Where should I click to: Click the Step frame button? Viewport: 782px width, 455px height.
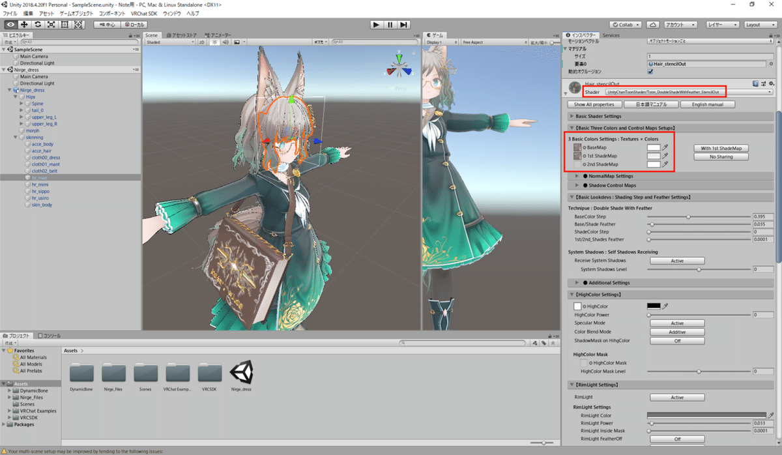(x=403, y=24)
